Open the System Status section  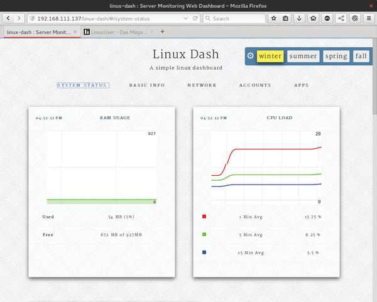(83, 85)
